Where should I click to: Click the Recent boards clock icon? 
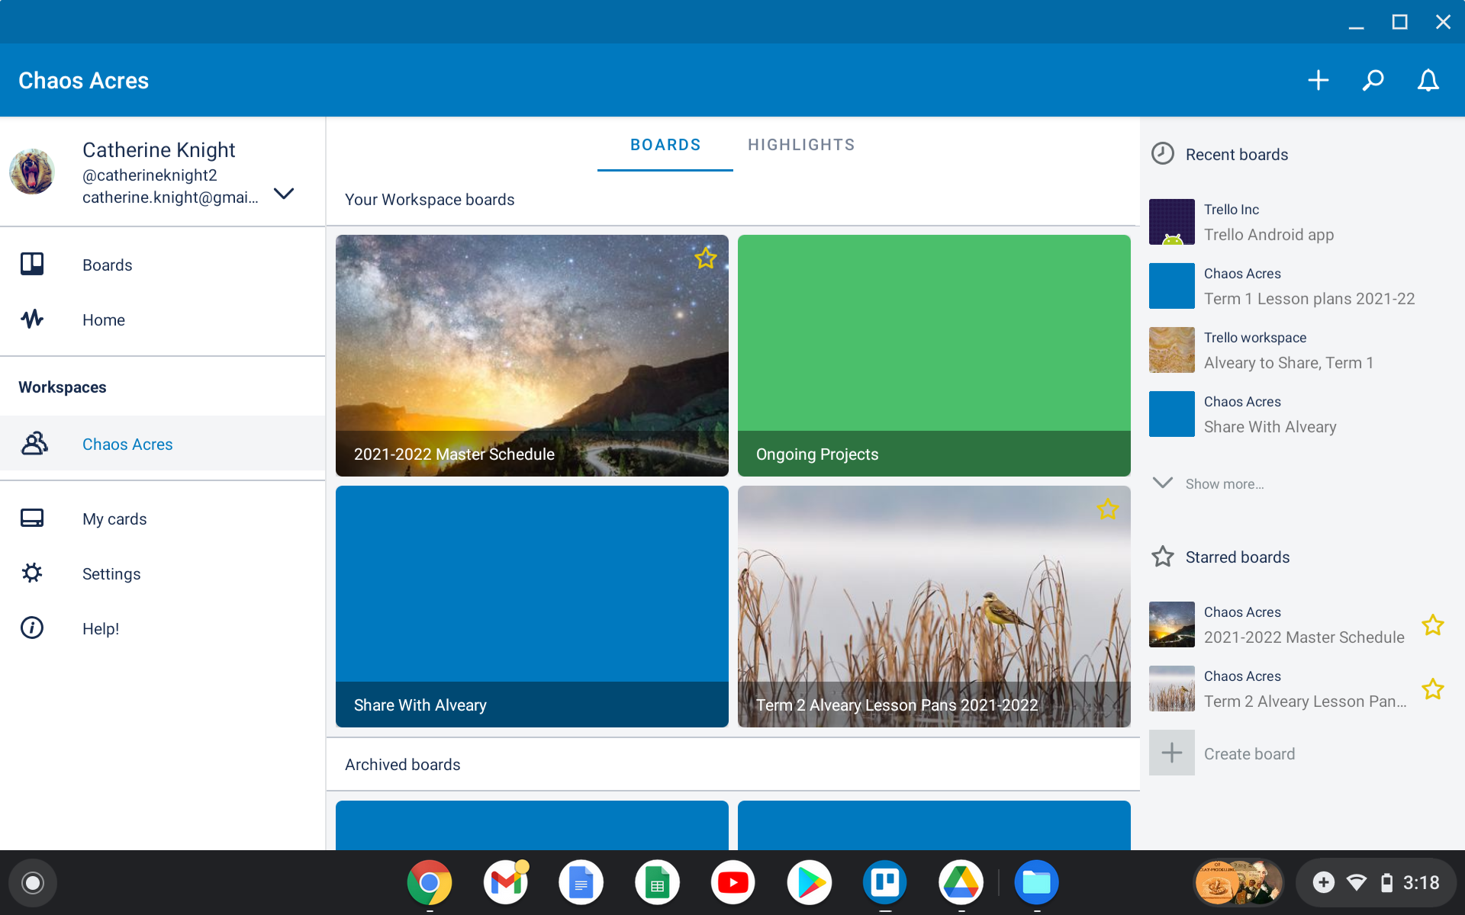click(1162, 153)
